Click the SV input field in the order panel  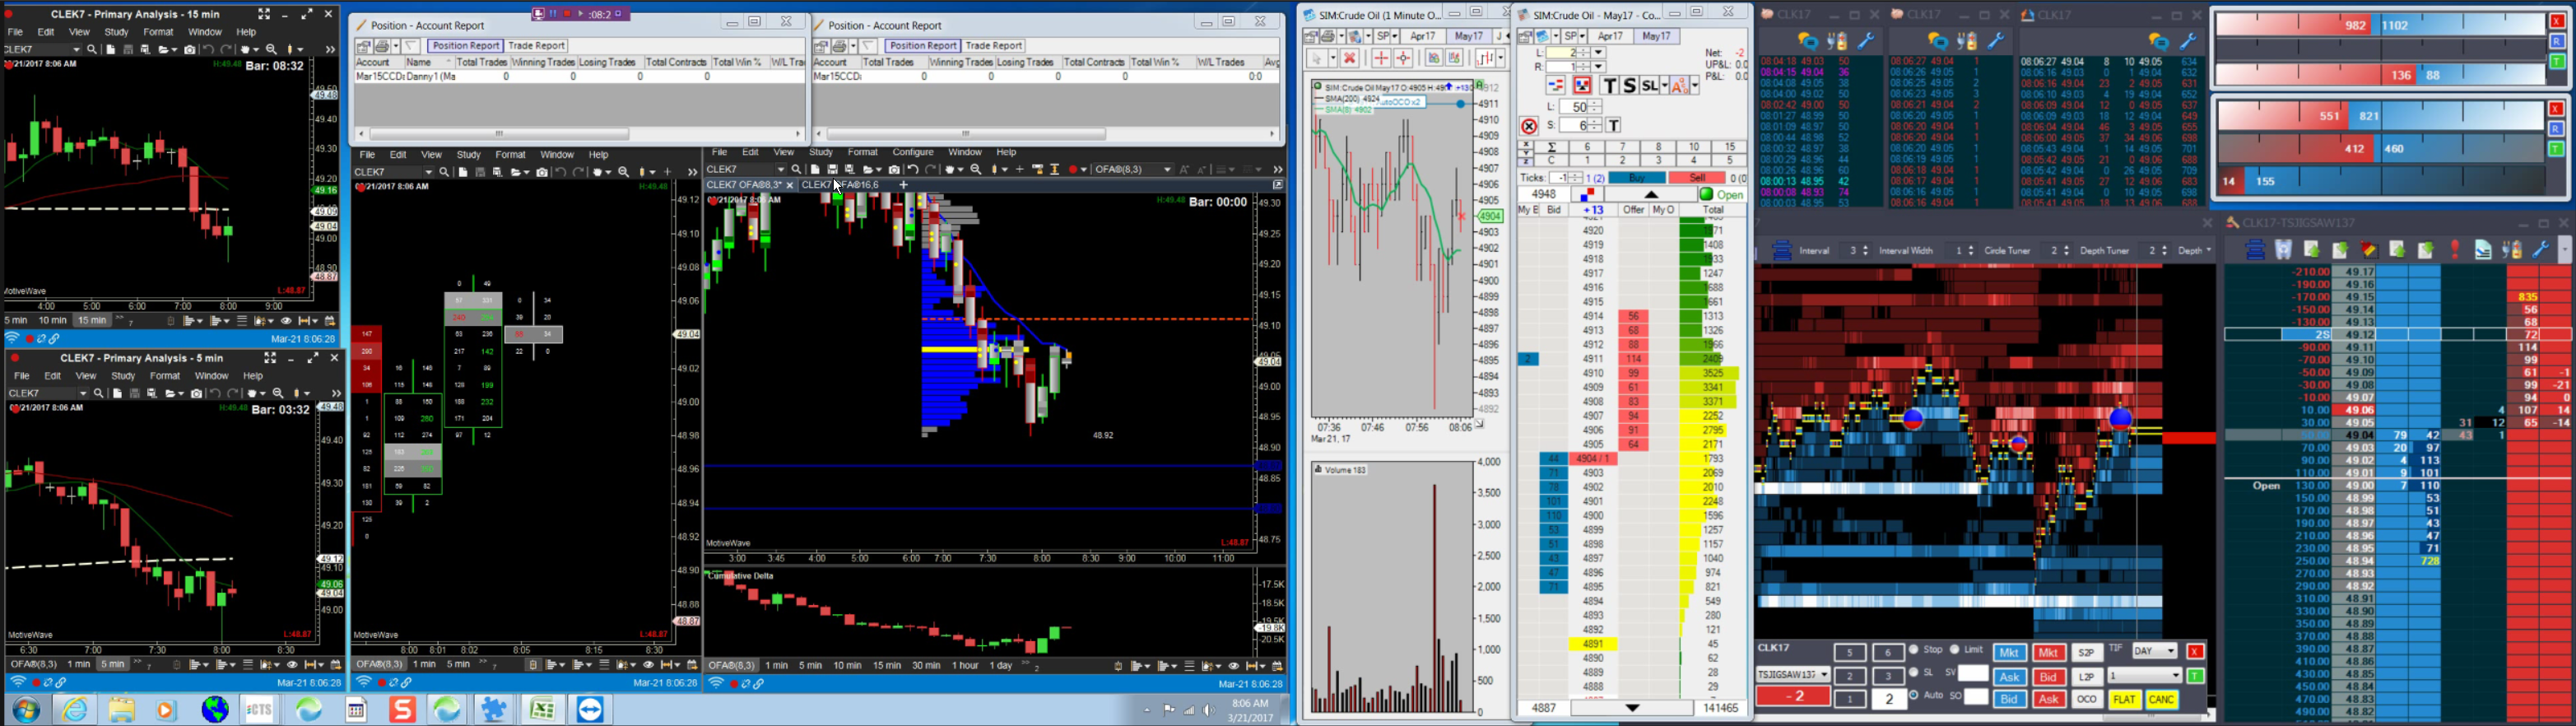tap(1972, 673)
